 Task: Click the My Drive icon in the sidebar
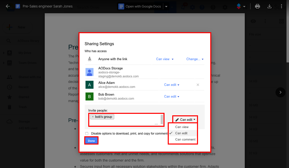[9, 53]
